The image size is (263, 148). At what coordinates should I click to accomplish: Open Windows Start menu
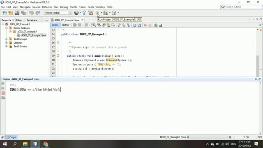point(5,144)
